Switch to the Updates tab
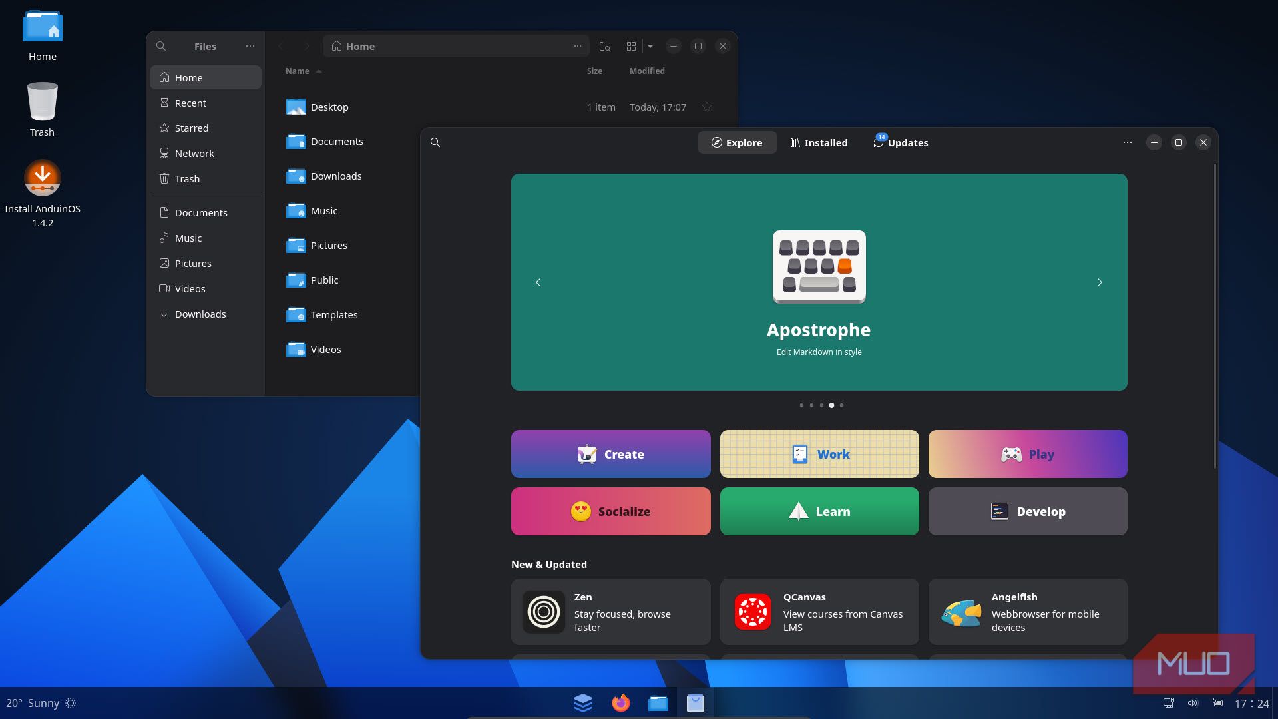The width and height of the screenshot is (1278, 719). (x=901, y=142)
